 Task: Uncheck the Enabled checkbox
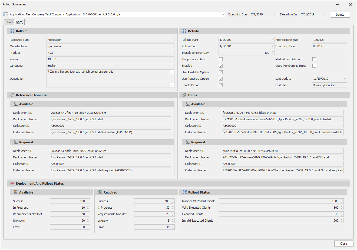point(221,66)
